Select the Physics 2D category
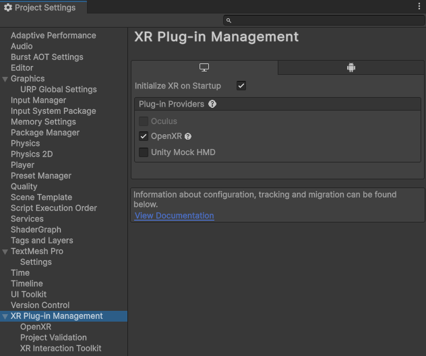This screenshot has width=426, height=356. click(x=32, y=154)
